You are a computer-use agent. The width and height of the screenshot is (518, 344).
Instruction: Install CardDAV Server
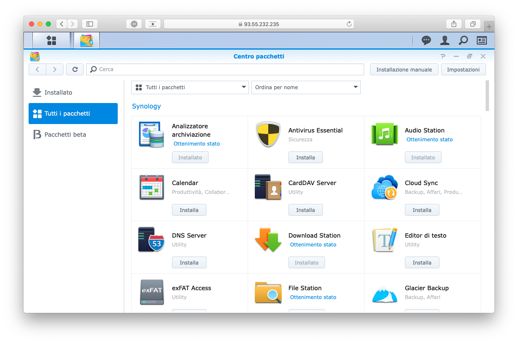[306, 210]
